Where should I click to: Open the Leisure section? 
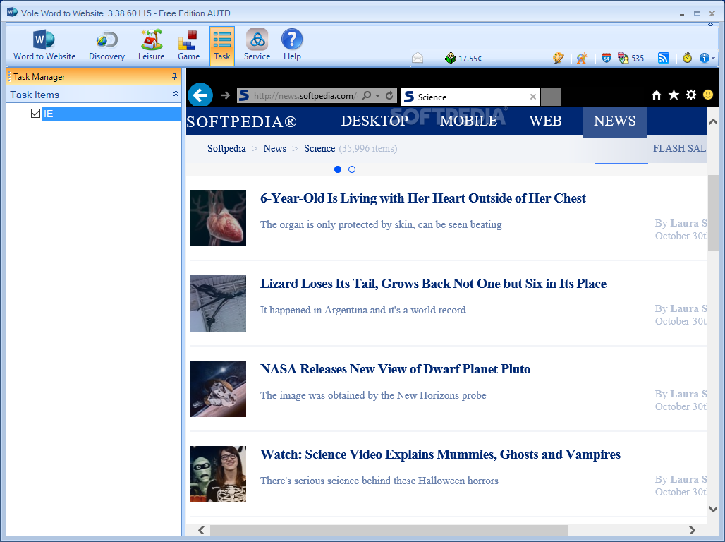tap(151, 45)
